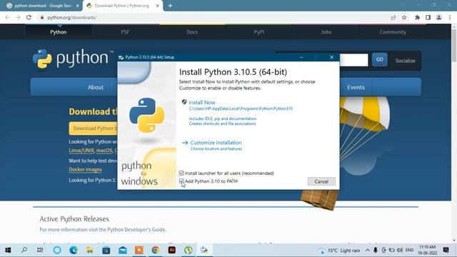Open Cortana circle icon on taskbar

pyautogui.click(x=57, y=250)
